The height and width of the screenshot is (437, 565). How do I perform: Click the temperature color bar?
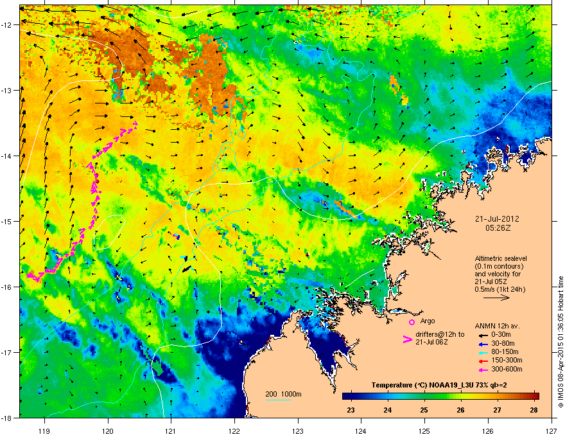click(440, 397)
